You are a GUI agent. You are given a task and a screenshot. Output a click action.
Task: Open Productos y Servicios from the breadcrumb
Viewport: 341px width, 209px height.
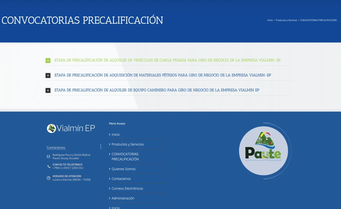click(286, 20)
